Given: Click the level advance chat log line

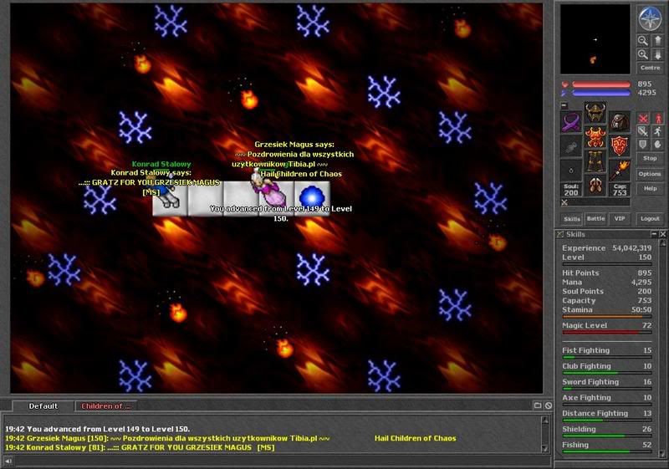Looking at the screenshot, I should pos(97,429).
